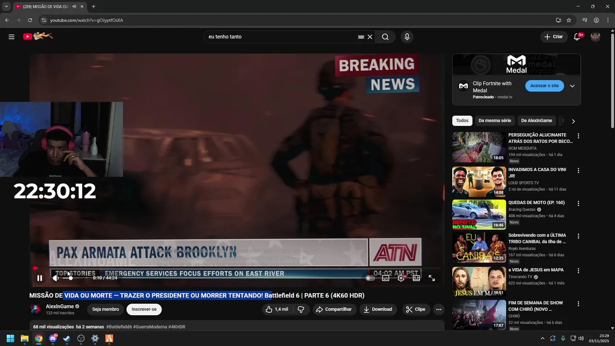Mute tab via the speaker icon on tab
Viewport: 615px width, 346px height.
(x=74, y=6)
